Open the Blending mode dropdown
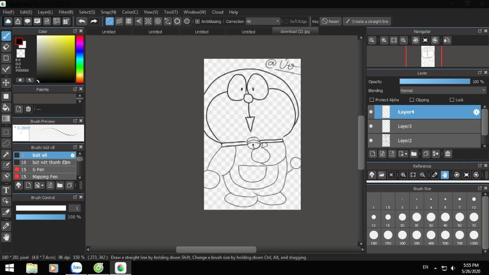Screen dimensions: 489x275 [x=443, y=90]
